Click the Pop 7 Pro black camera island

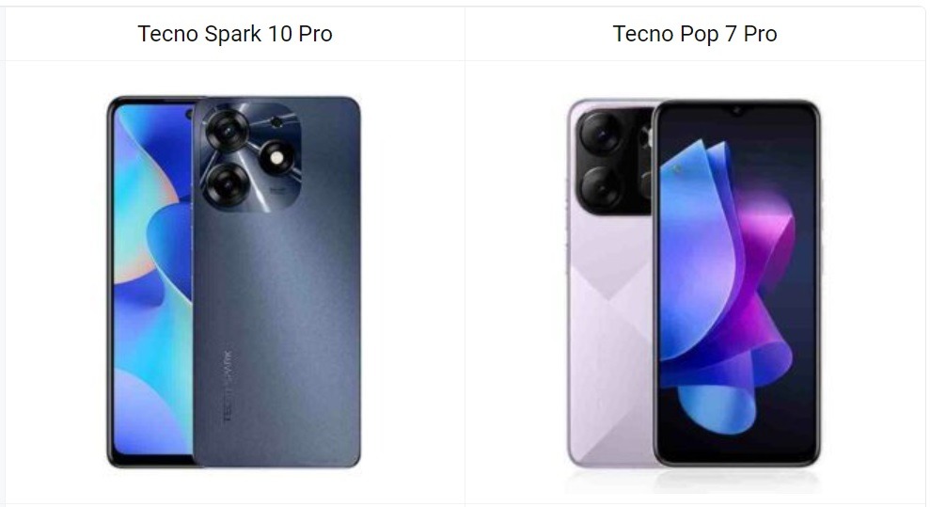click(614, 161)
